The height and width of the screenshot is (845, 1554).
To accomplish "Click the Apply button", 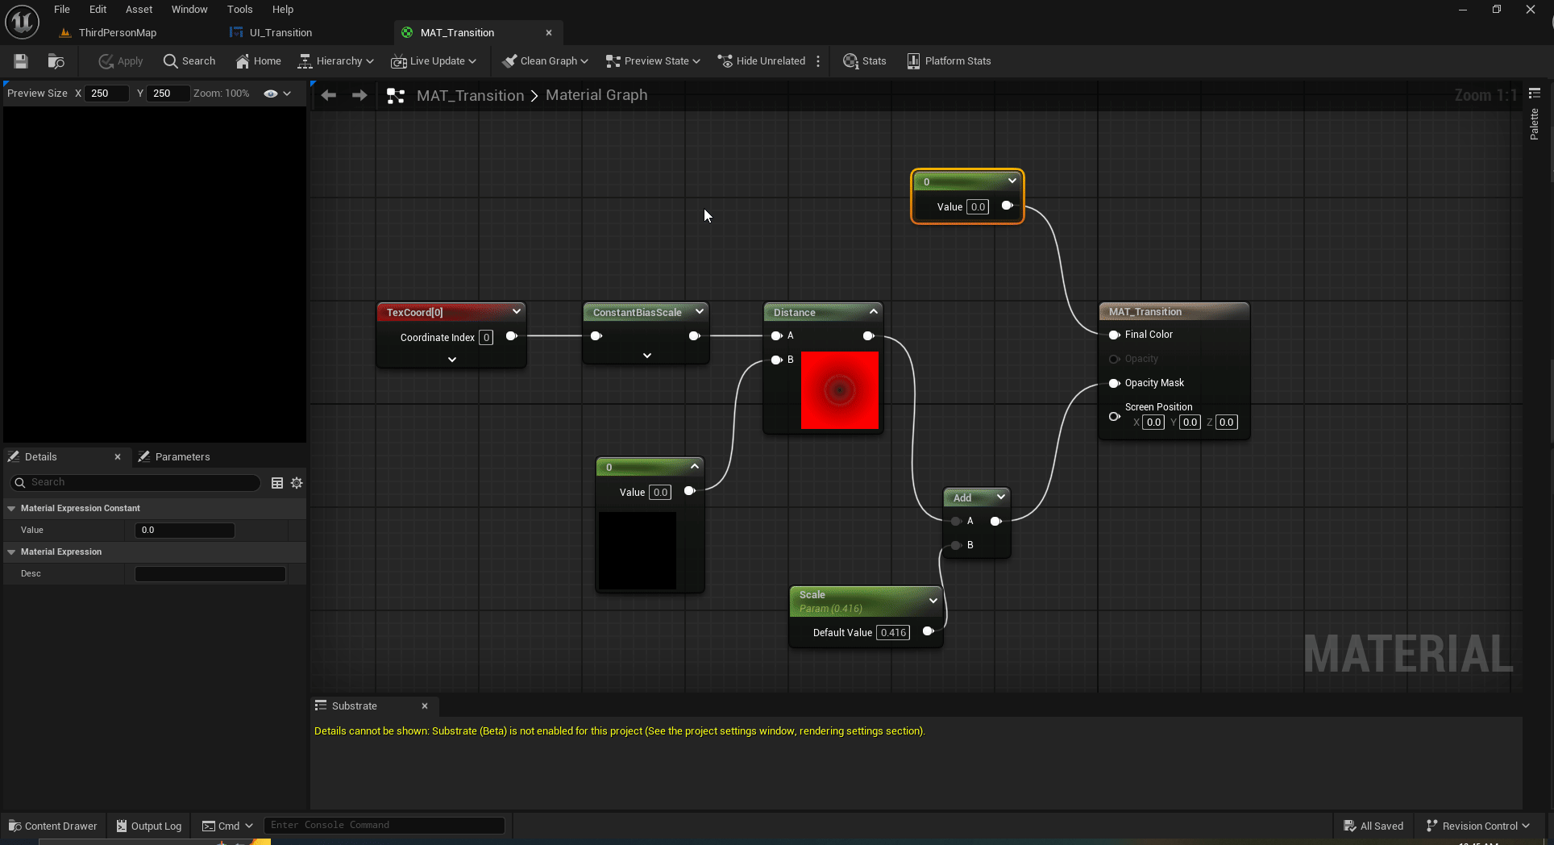I will (x=121, y=61).
